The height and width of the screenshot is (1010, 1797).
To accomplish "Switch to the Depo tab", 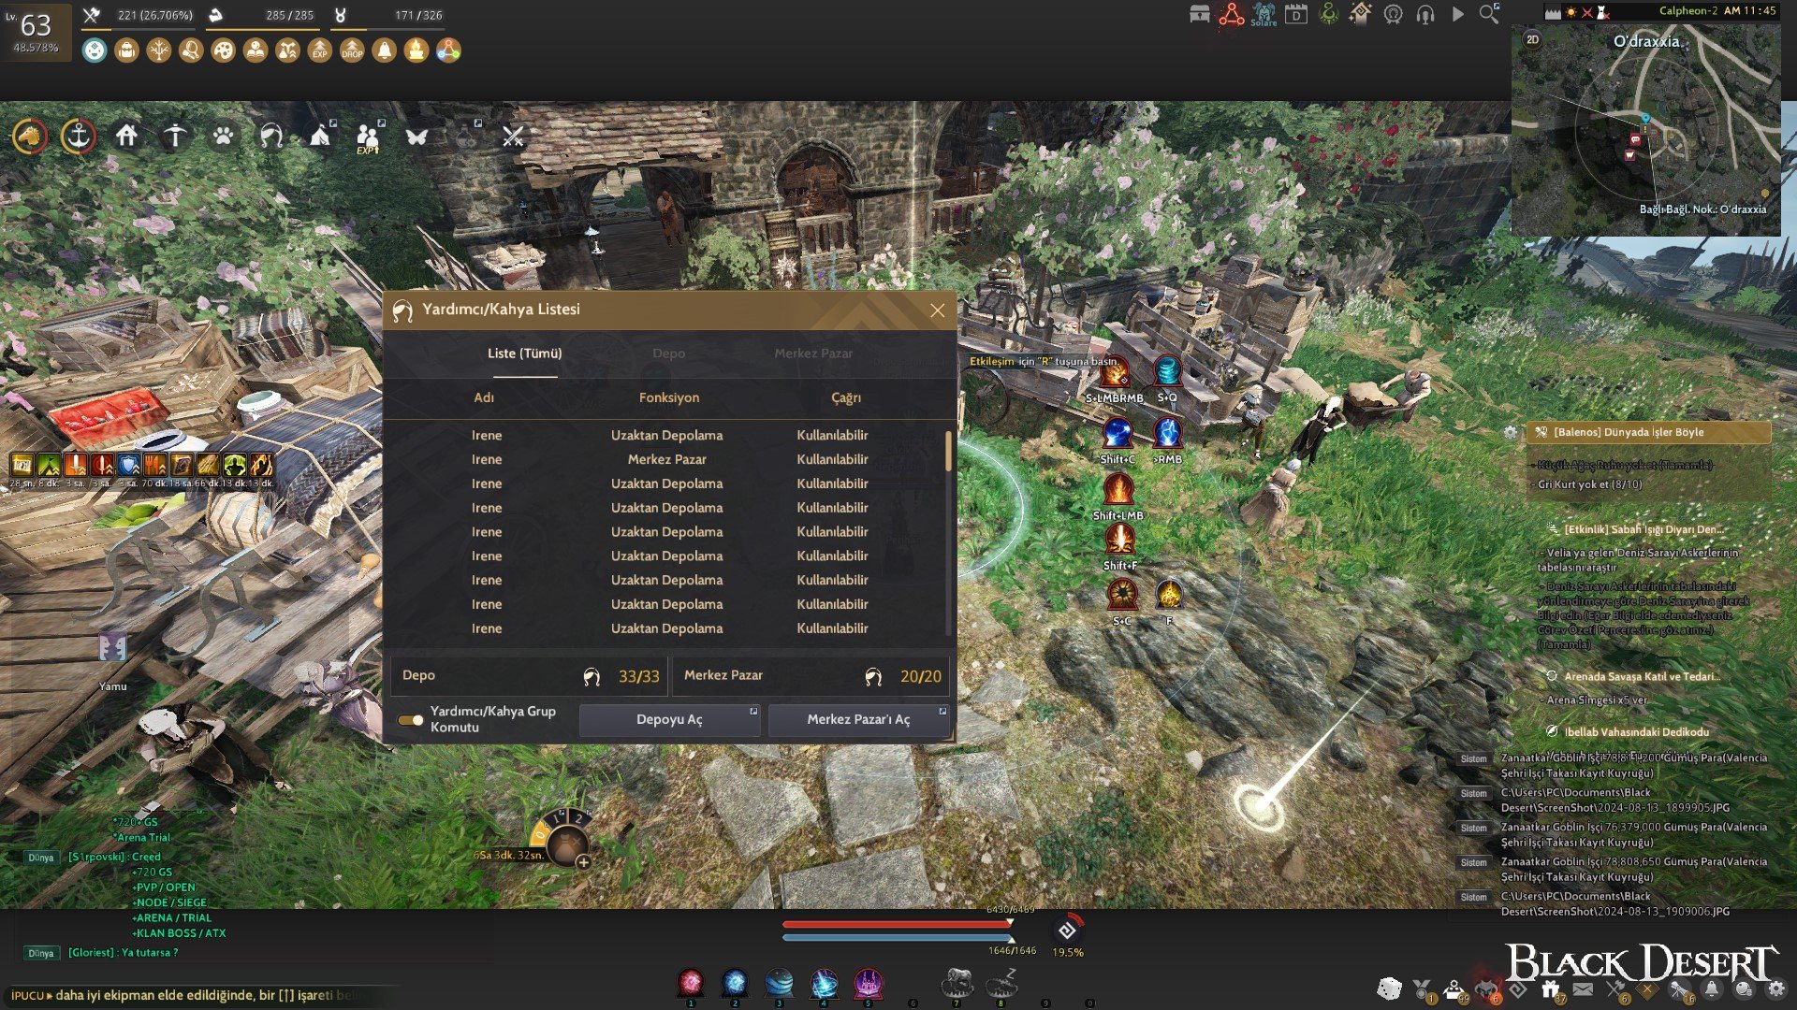I will (x=668, y=353).
